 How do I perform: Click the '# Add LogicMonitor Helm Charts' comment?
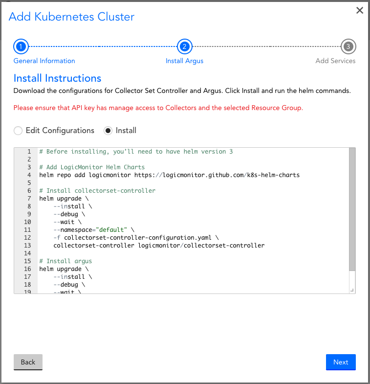tap(92, 167)
